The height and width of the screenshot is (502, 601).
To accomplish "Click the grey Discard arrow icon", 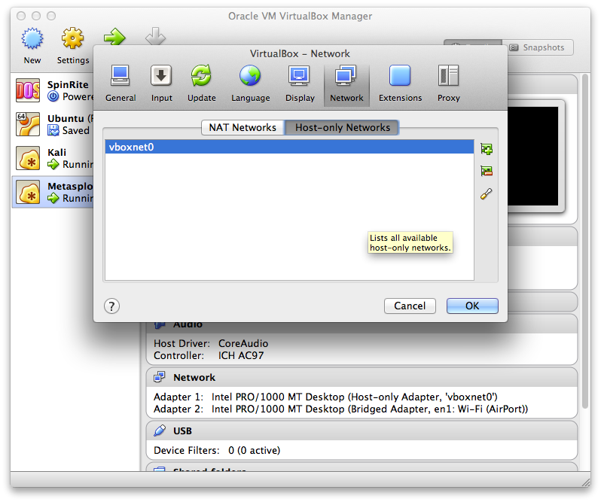I will pyautogui.click(x=155, y=36).
